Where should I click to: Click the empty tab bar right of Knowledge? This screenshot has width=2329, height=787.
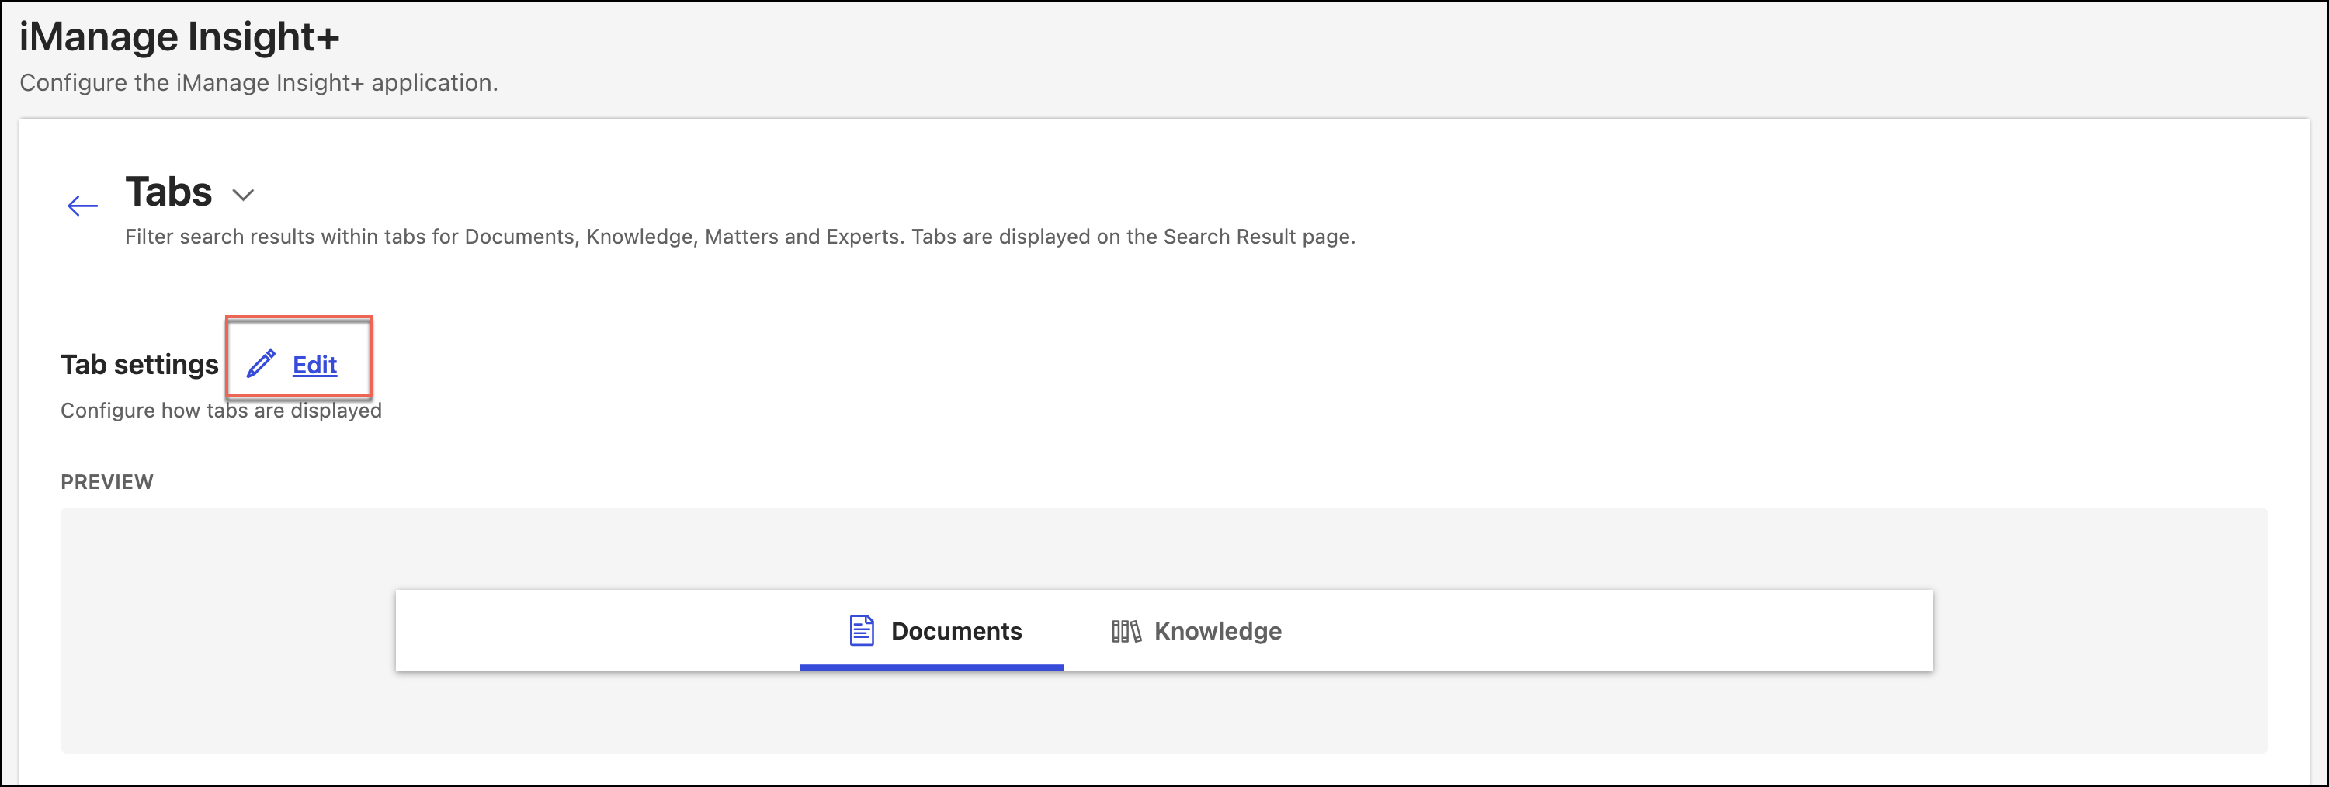coord(1609,631)
